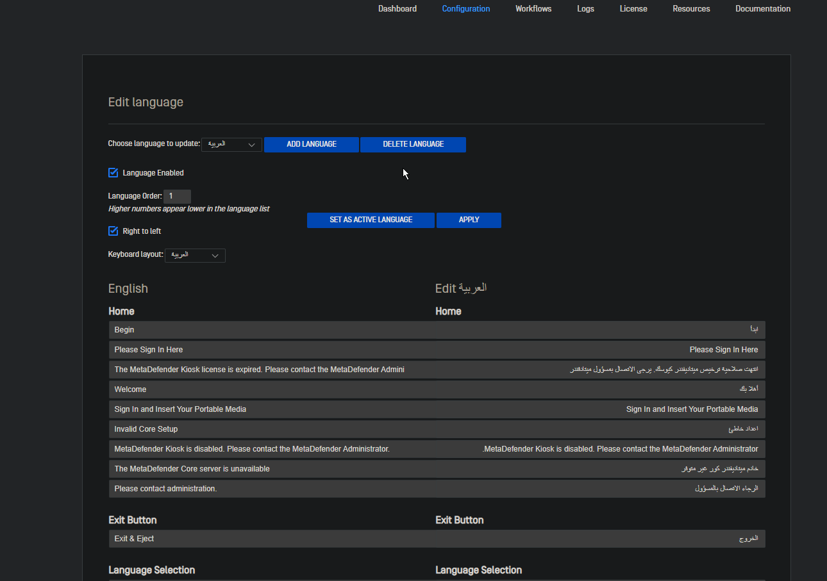Click the DELETE LANGUAGE button
This screenshot has height=581, width=827.
click(x=413, y=144)
